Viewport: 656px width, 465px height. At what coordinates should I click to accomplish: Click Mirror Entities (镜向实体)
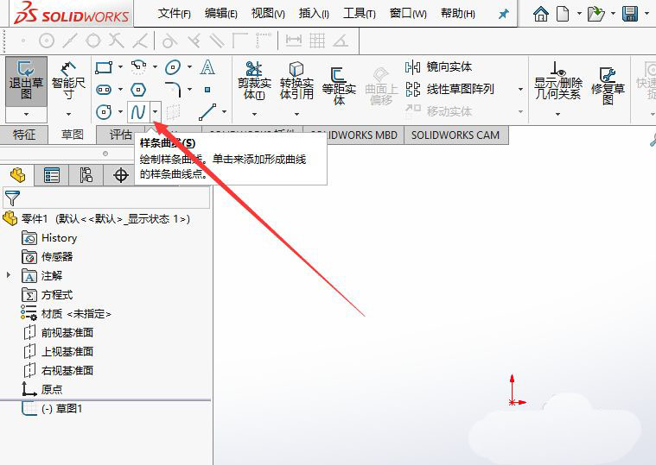point(438,66)
